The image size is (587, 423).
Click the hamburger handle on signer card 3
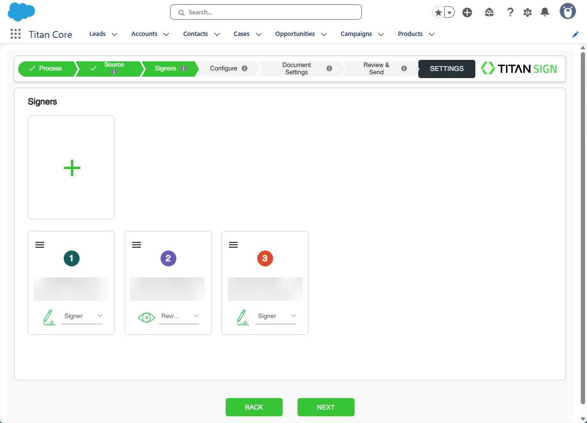233,245
